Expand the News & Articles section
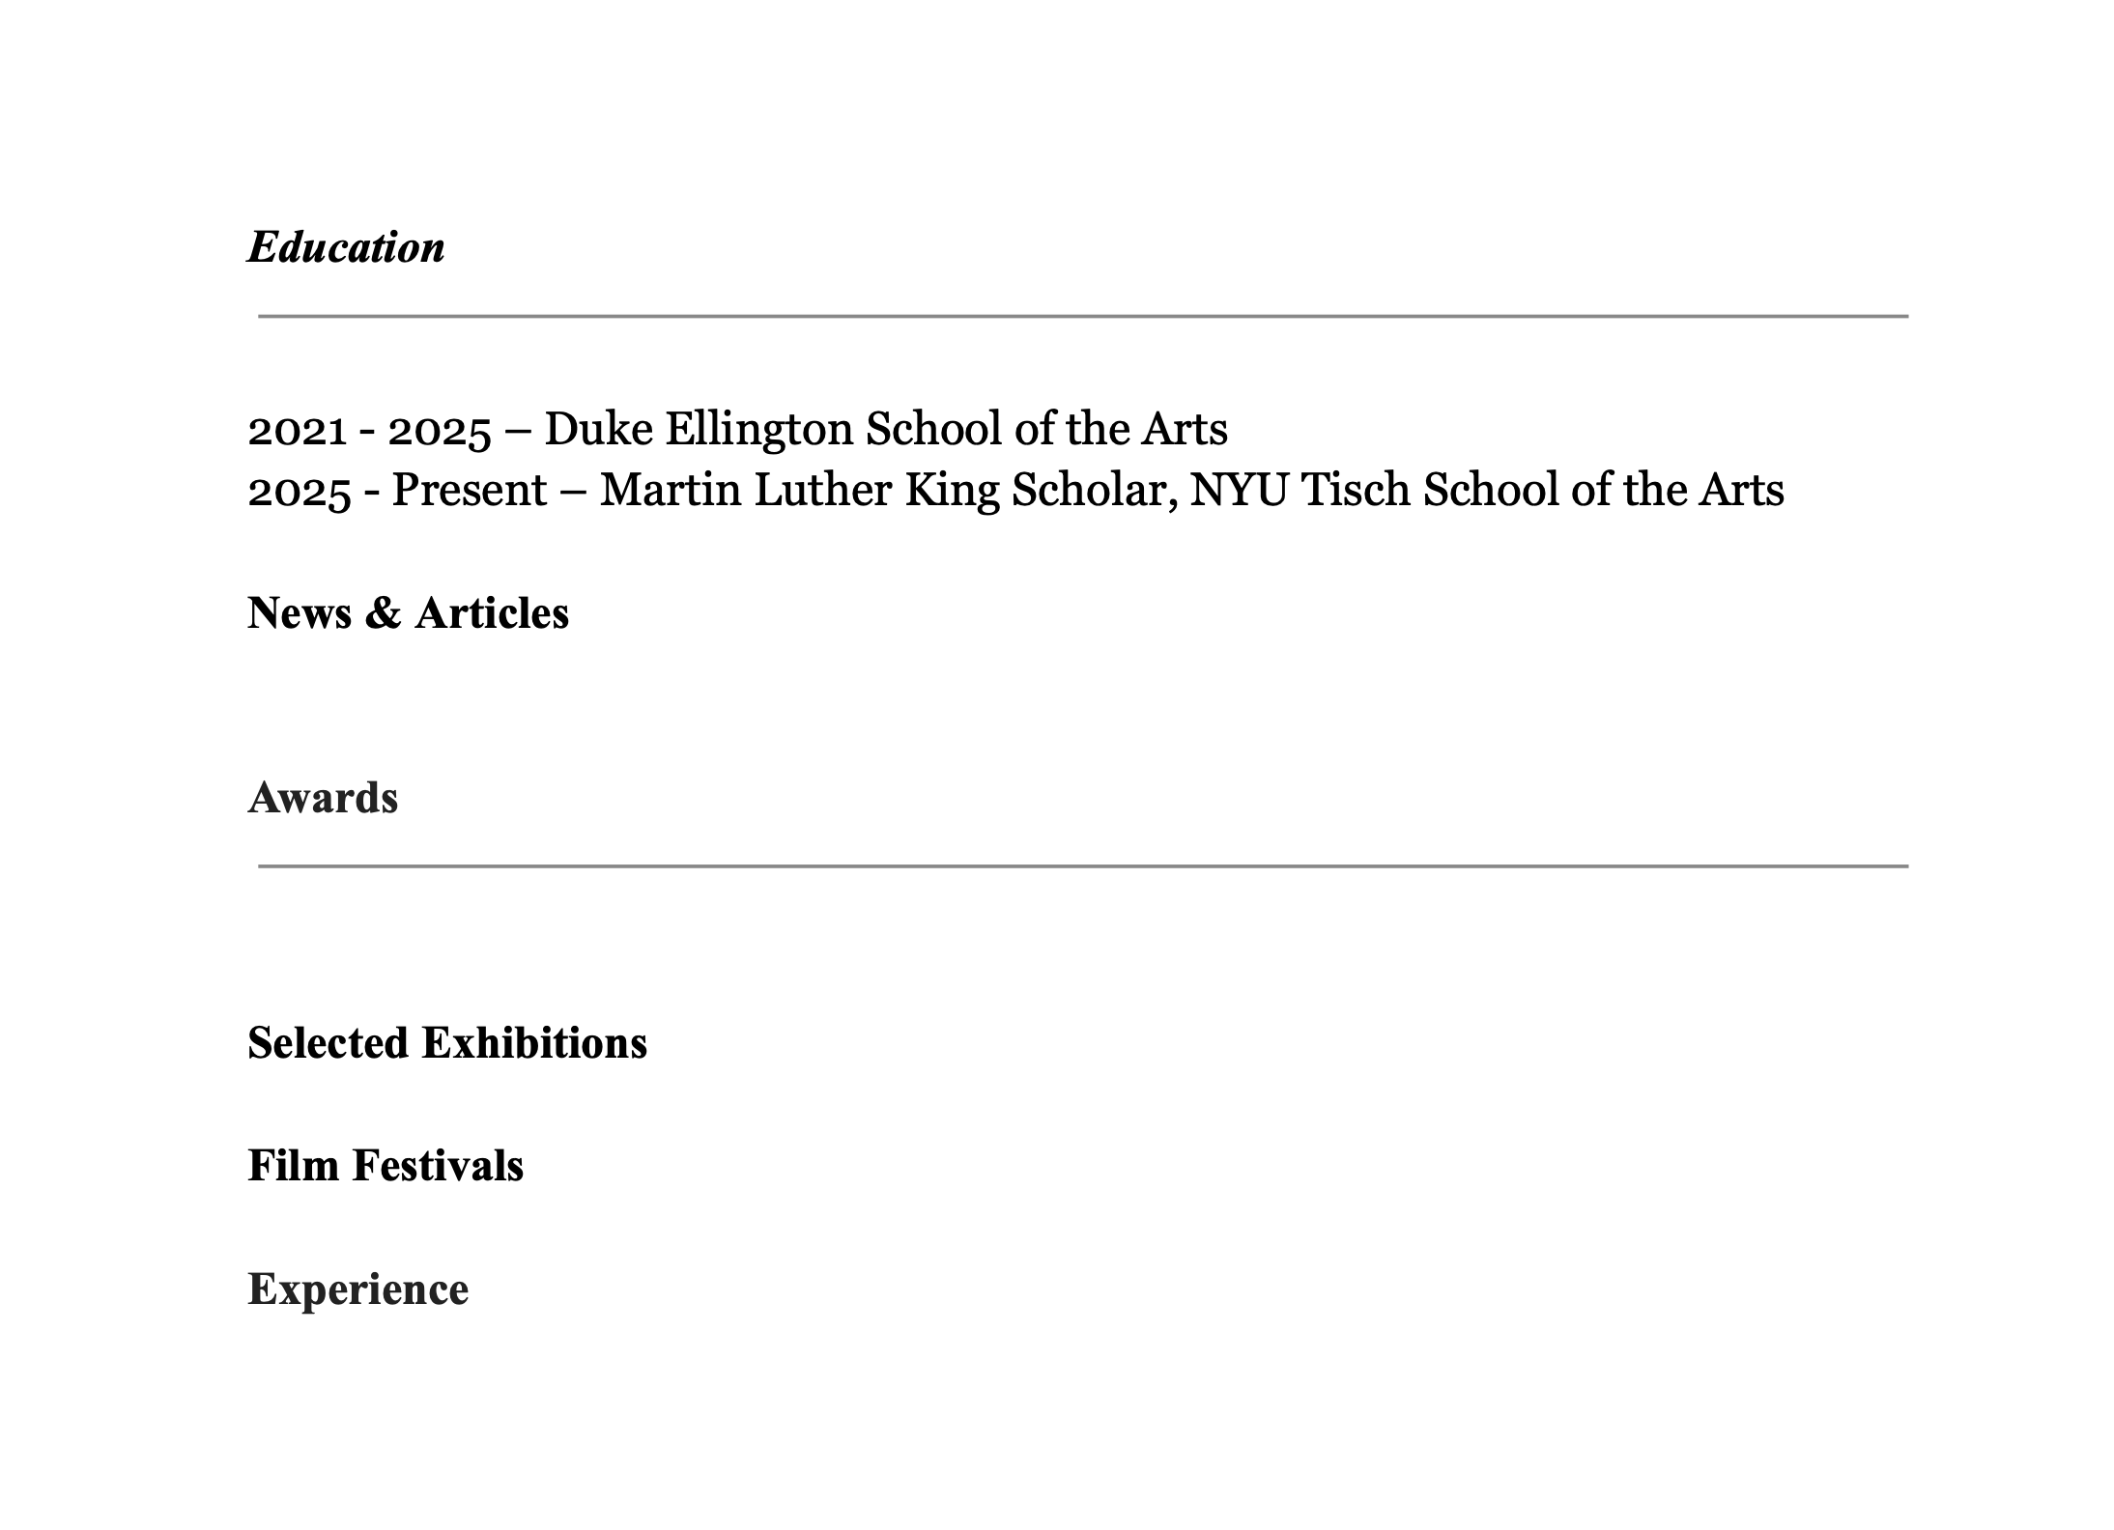 [408, 613]
